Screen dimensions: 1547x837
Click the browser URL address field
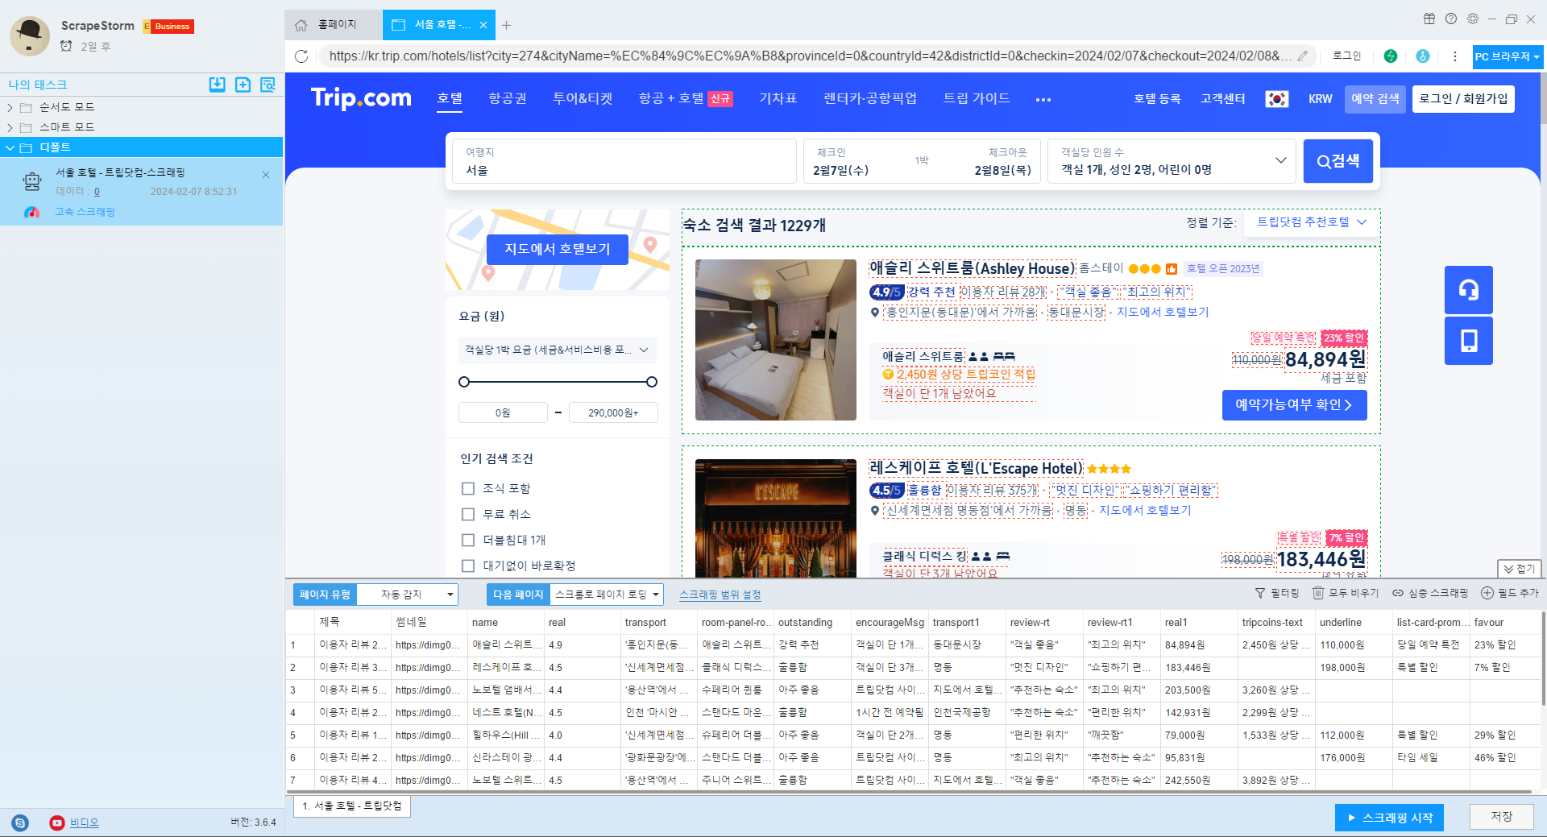coord(811,56)
